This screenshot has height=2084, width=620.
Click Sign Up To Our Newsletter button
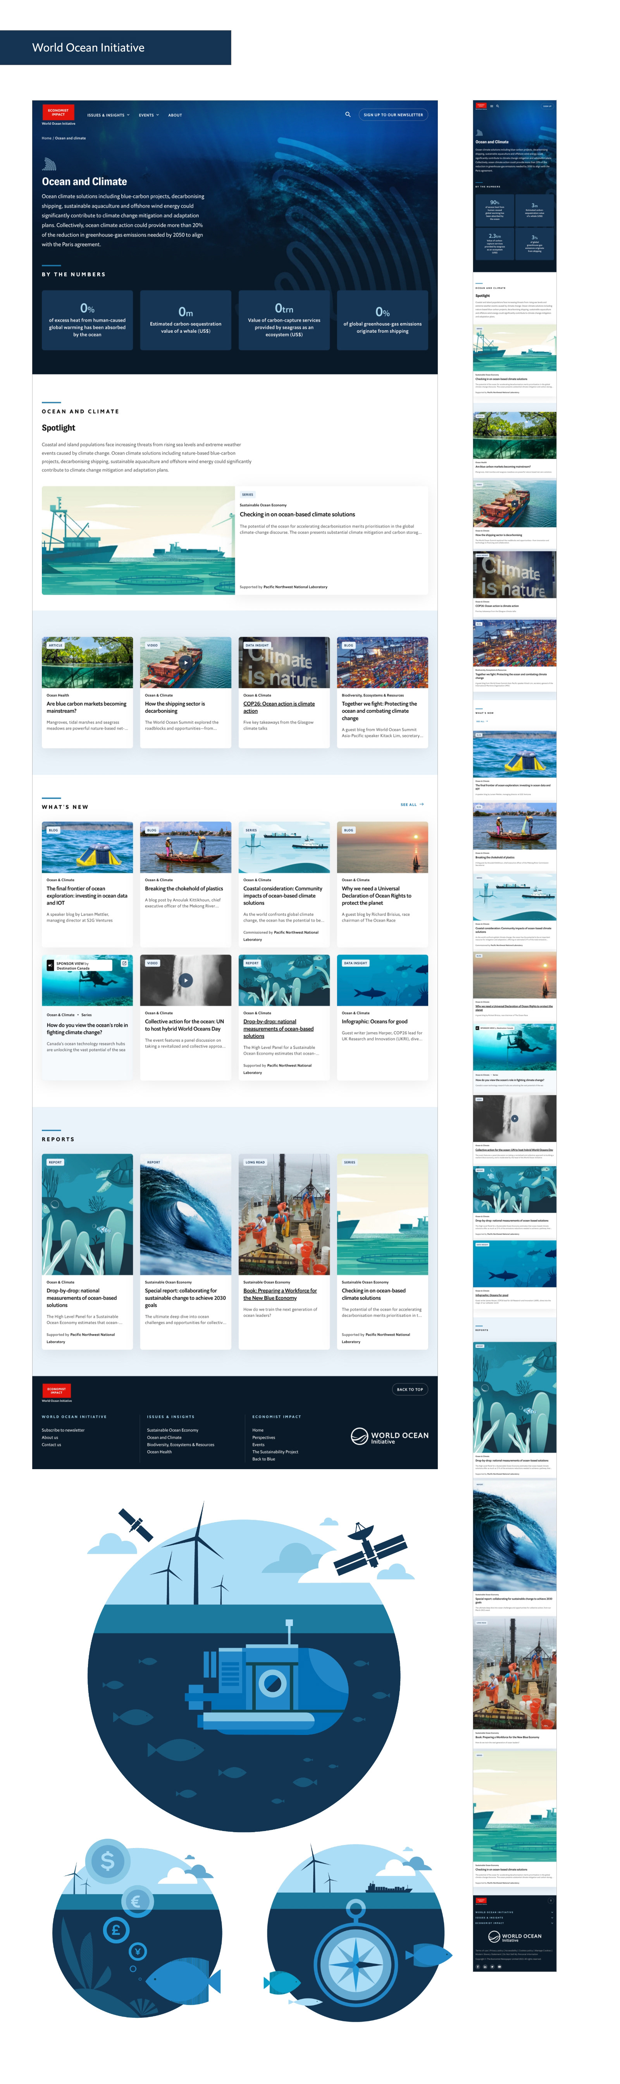point(393,115)
